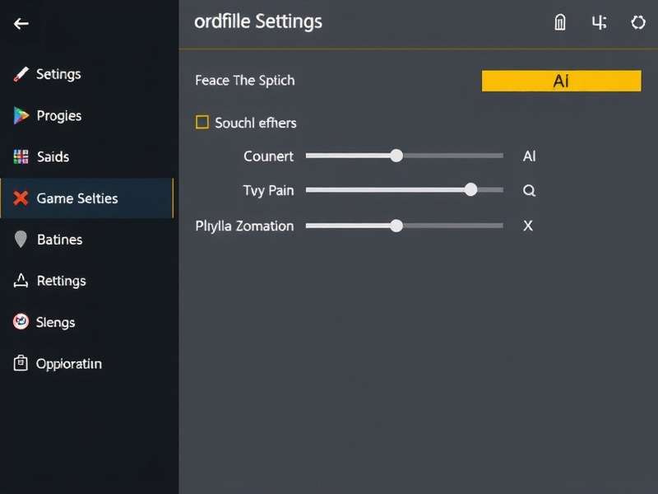This screenshot has height=494, width=658.
Task: Enable the Souchl efthers checkbox
Action: (x=202, y=122)
